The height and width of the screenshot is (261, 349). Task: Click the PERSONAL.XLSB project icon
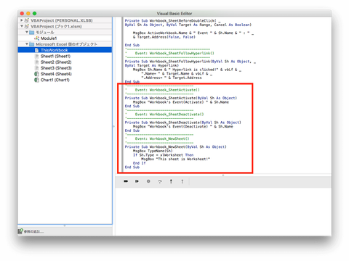pyautogui.click(x=27, y=20)
